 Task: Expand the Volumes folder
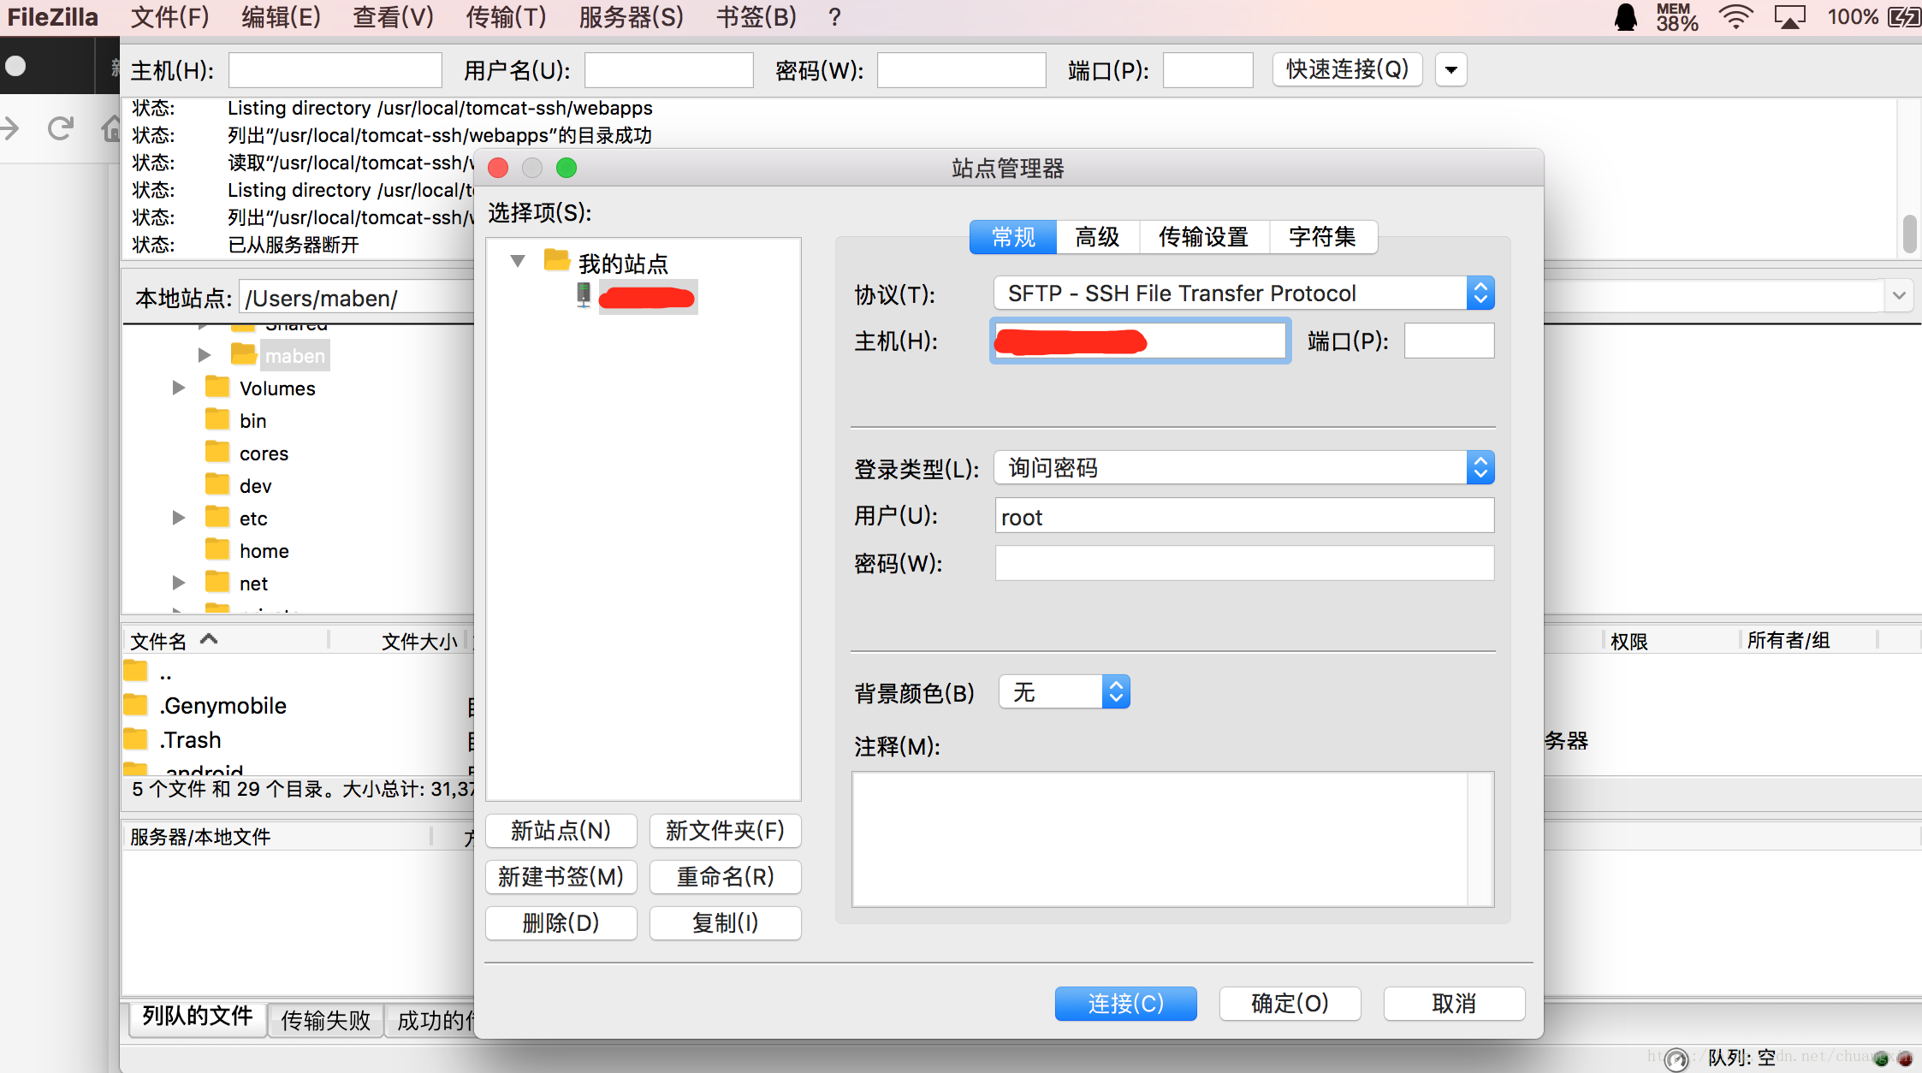(179, 388)
